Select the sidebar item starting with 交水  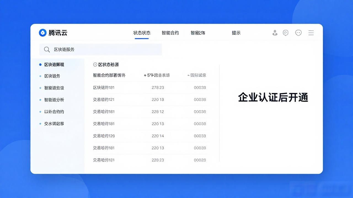click(x=54, y=124)
